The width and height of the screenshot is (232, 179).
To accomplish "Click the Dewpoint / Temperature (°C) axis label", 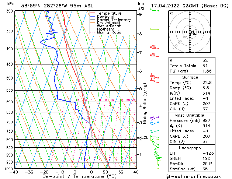I will (x=75, y=176).
